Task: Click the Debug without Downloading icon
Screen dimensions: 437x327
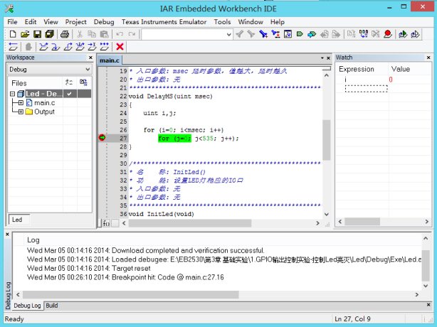Action: [x=415, y=34]
